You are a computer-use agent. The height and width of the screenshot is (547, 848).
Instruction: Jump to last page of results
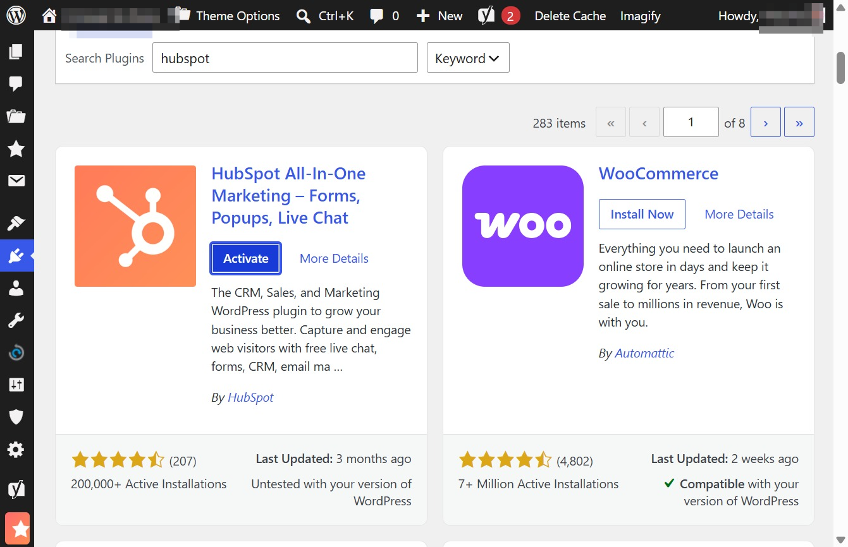pos(799,123)
